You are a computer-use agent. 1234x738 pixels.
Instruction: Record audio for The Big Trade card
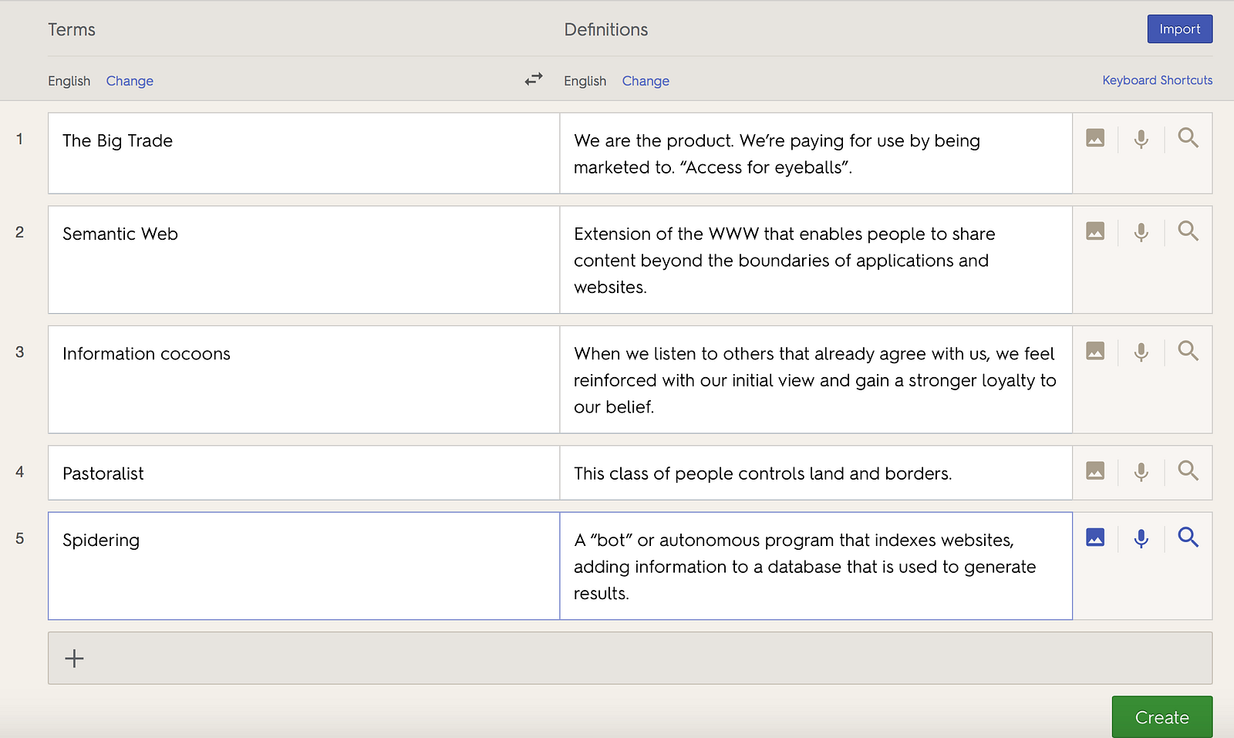tap(1141, 139)
